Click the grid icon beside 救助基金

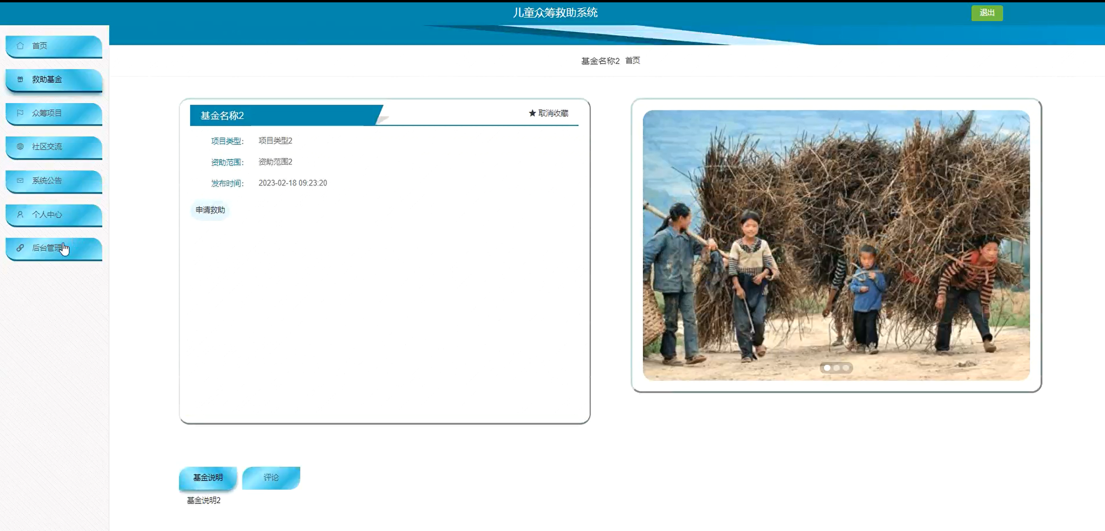click(20, 79)
